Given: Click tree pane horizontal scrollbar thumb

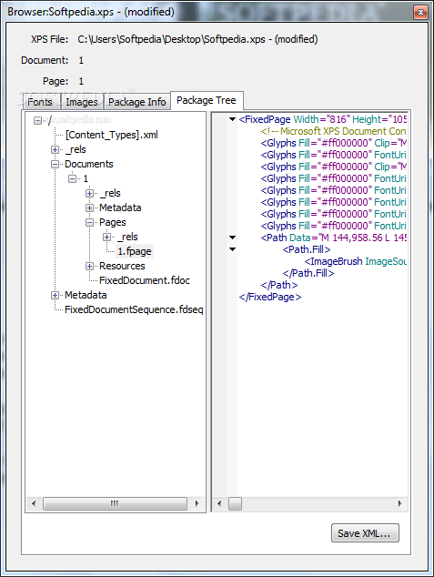Looking at the screenshot, I should coord(115,503).
